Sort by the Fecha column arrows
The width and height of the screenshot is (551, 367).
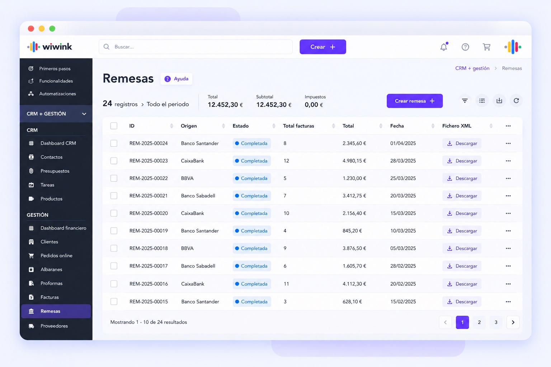433,126
